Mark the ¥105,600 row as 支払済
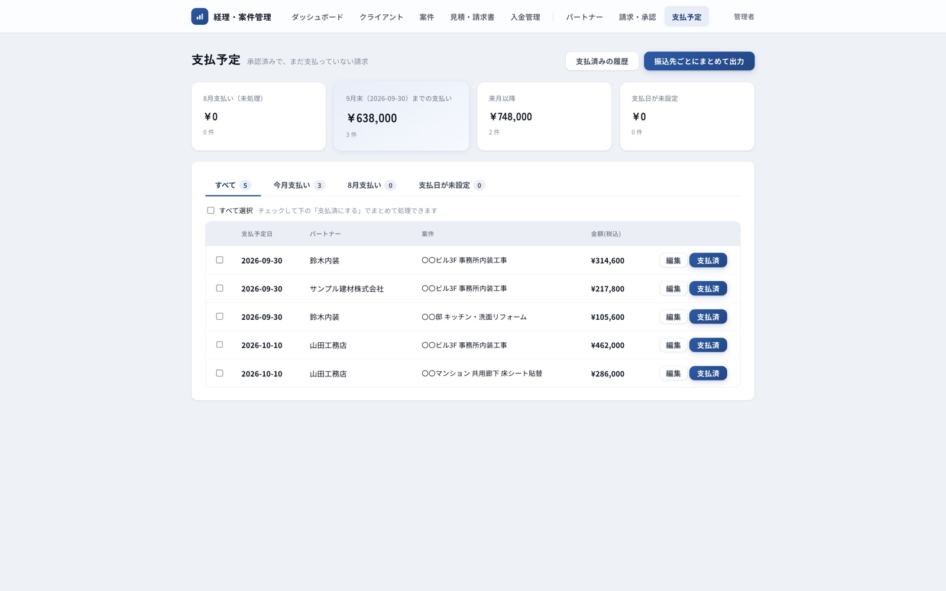 tap(708, 317)
